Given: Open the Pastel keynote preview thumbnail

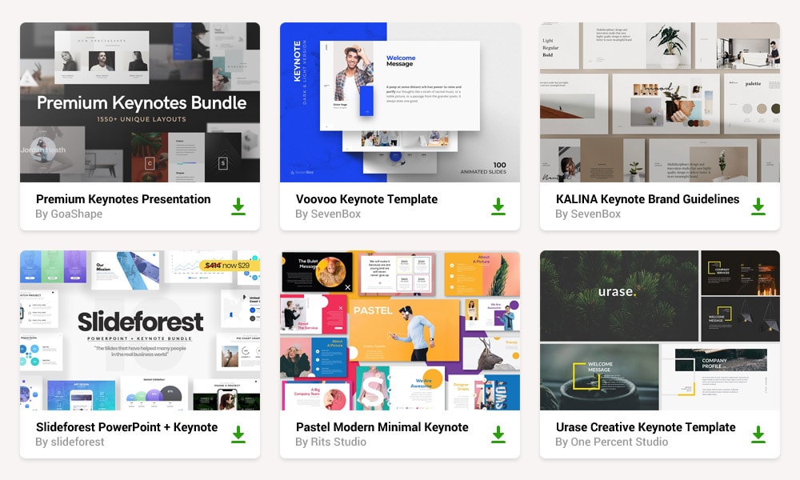Looking at the screenshot, I should [400, 330].
